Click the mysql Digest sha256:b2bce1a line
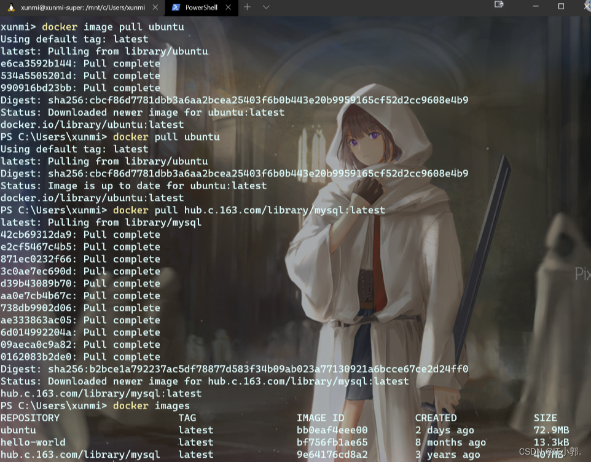Screen dimensions: 591x462 (235, 369)
